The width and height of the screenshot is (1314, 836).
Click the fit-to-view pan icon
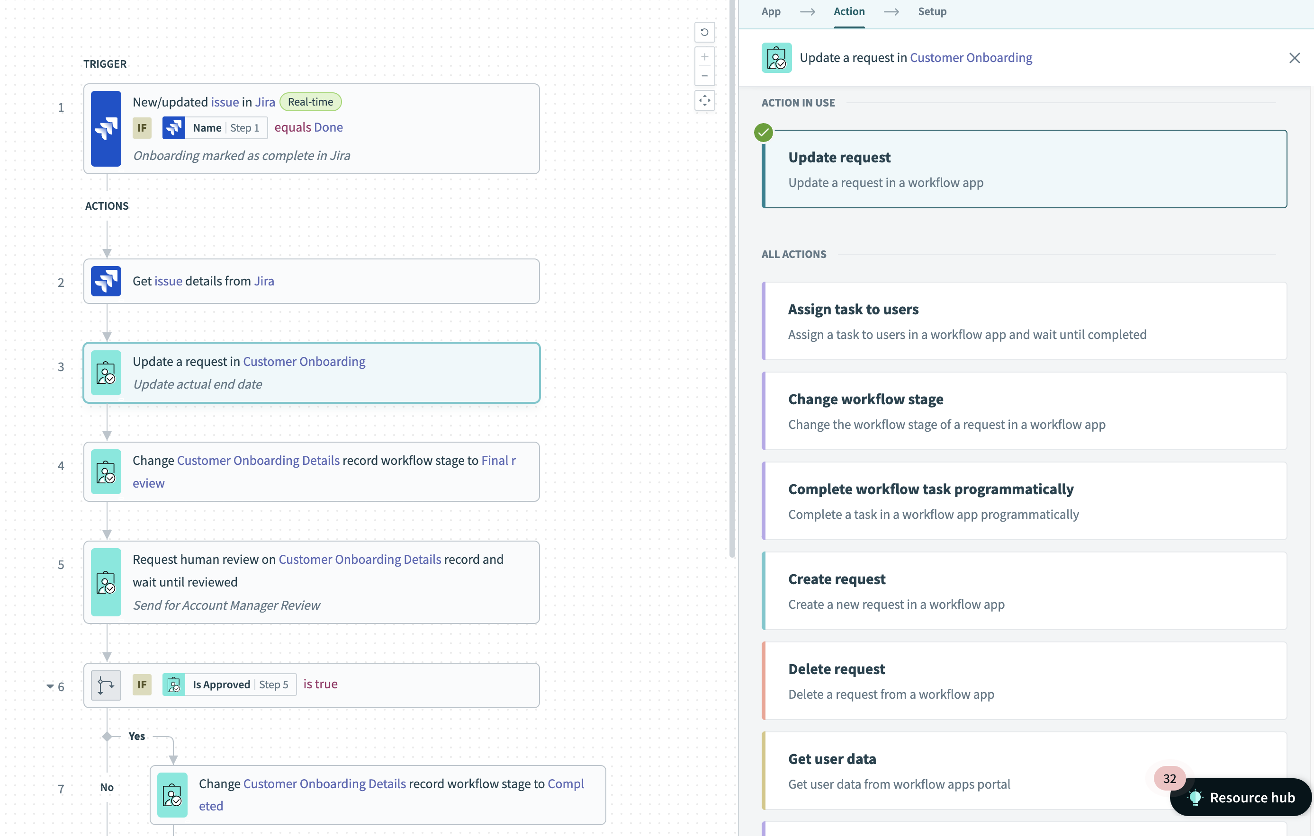click(x=704, y=101)
